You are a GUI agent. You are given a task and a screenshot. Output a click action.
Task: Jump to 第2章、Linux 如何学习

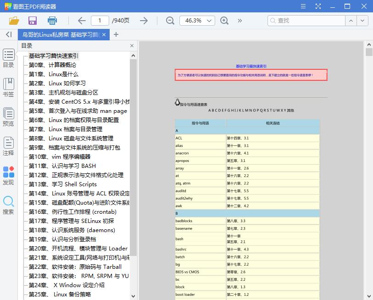click(x=57, y=83)
